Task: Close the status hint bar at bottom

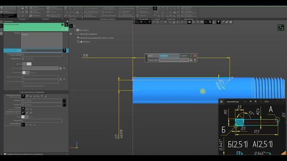Action: pos(67,154)
